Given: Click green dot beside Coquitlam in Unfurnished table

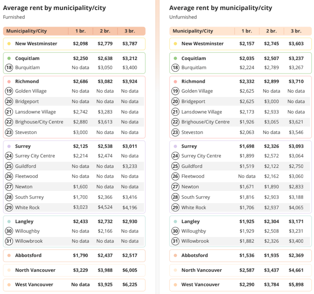Looking at the screenshot, I should (175, 58).
